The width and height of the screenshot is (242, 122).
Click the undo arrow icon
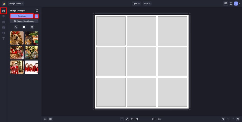[228, 119]
